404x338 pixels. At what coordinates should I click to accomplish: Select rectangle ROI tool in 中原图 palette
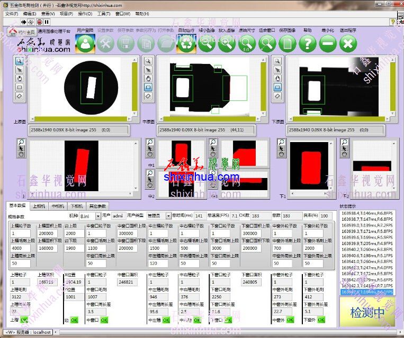149,87
